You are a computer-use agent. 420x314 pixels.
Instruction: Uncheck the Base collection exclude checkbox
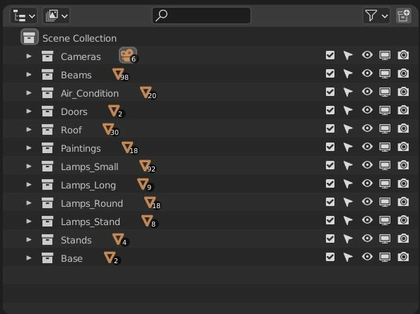pyautogui.click(x=330, y=257)
